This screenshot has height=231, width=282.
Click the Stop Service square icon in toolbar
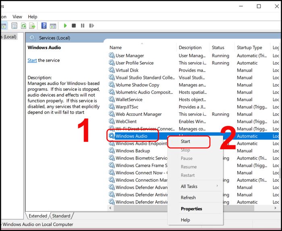click(x=74, y=26)
